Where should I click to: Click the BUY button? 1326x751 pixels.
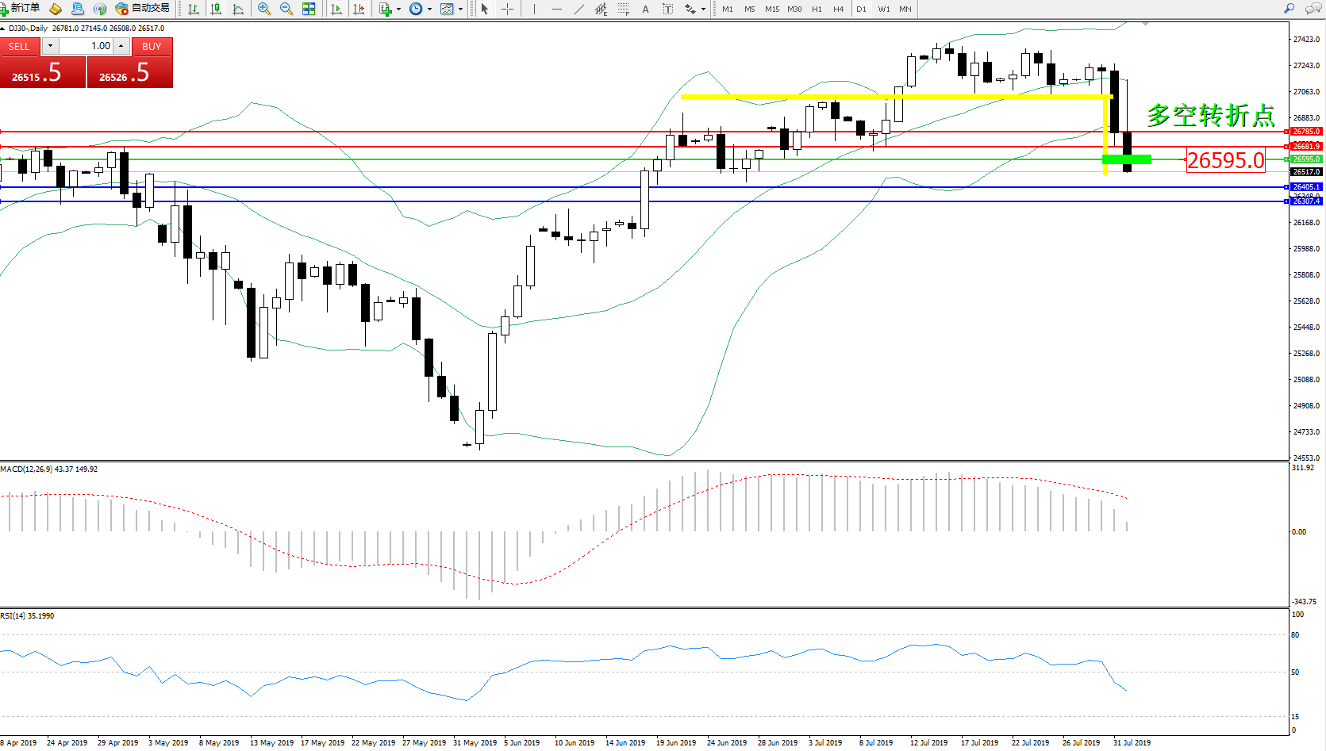point(152,46)
